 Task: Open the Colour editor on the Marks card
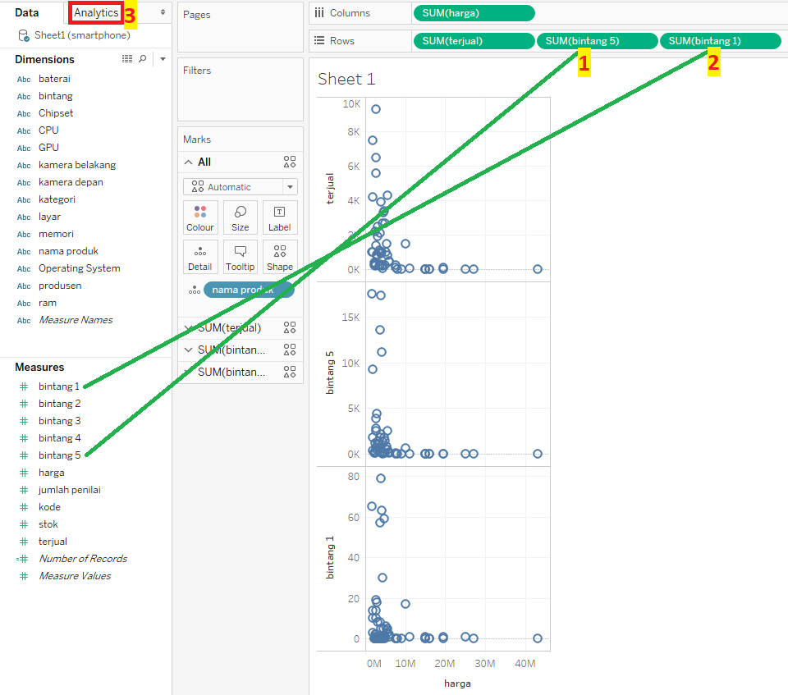click(200, 217)
